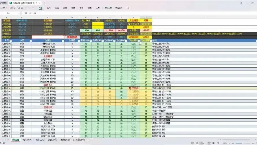Click the previous sheet navigation arrow
Image resolution: width=257 pixels, height=145 pixels.
point(5,140)
